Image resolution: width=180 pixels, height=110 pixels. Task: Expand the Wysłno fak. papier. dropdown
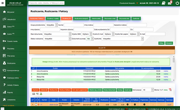[x=138, y=34]
